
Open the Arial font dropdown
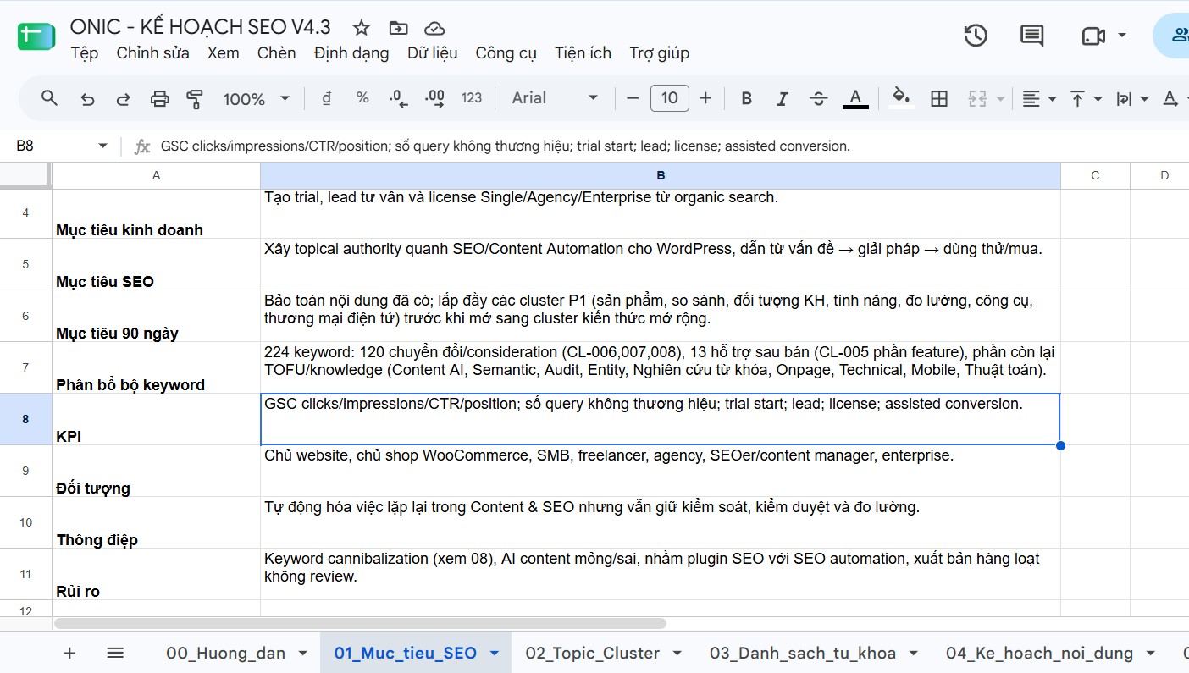coord(555,98)
